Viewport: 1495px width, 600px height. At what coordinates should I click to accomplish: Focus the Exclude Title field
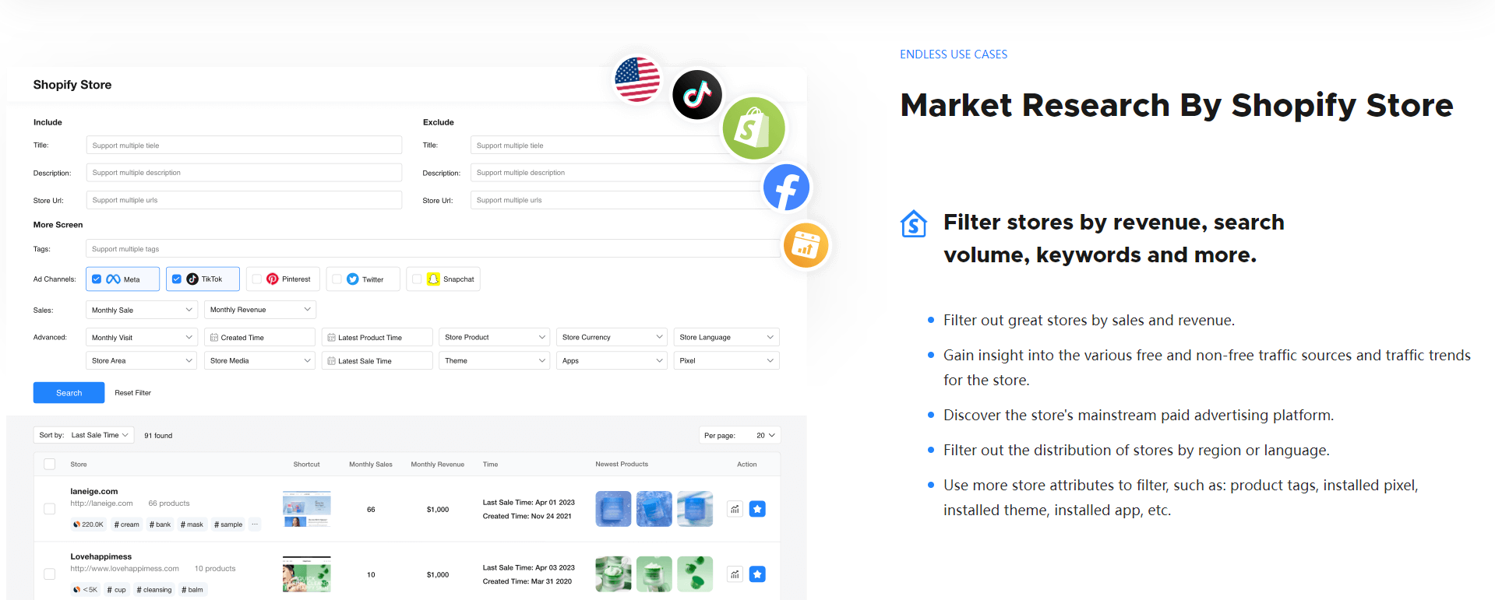click(x=626, y=145)
